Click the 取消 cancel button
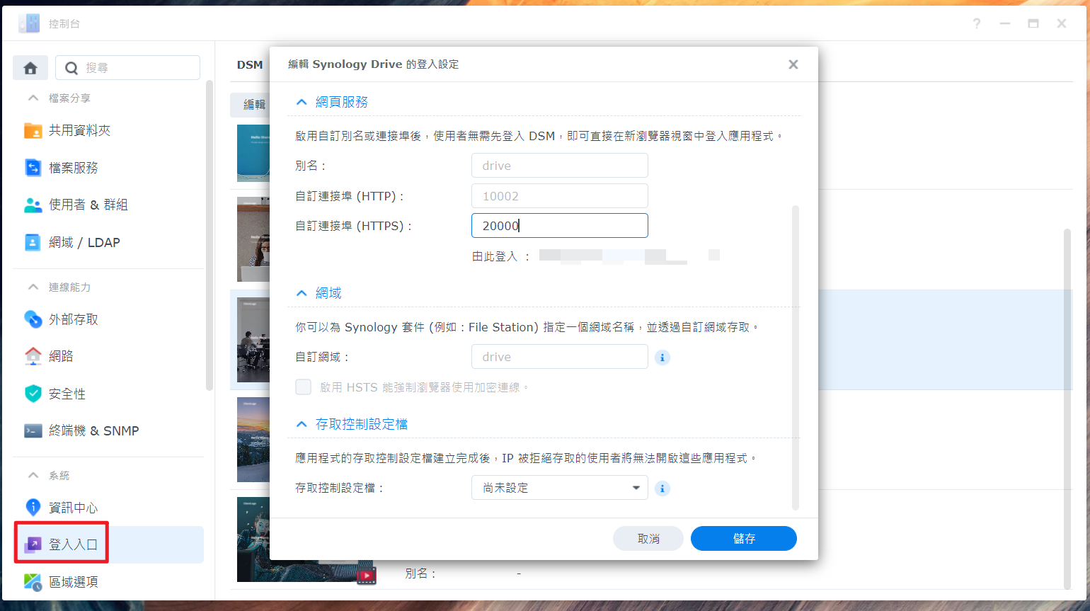The width and height of the screenshot is (1090, 611). click(648, 539)
